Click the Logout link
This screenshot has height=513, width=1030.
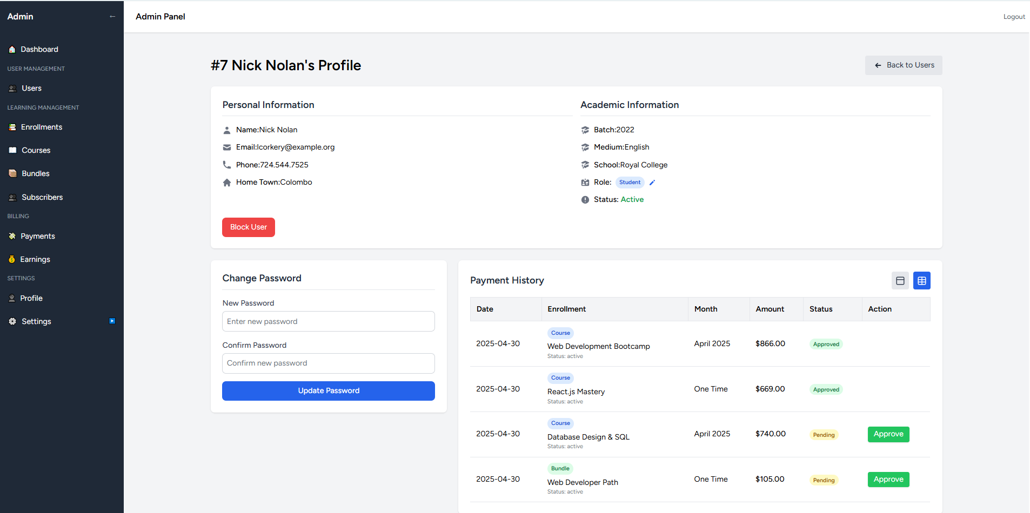(x=1014, y=17)
